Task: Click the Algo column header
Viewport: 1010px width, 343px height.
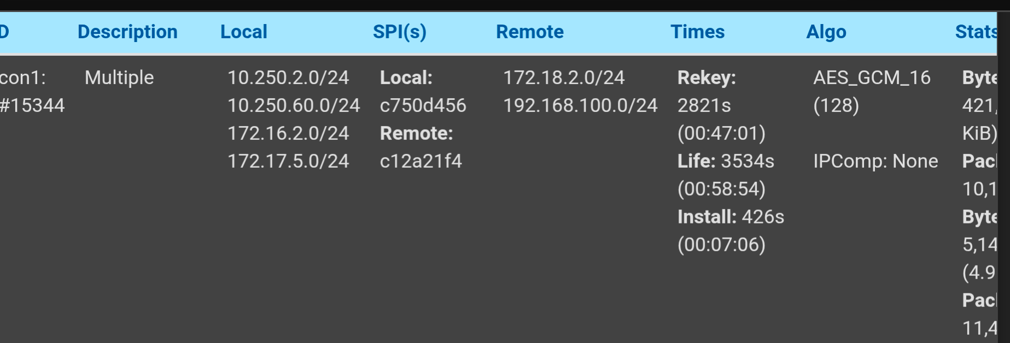Action: click(826, 32)
